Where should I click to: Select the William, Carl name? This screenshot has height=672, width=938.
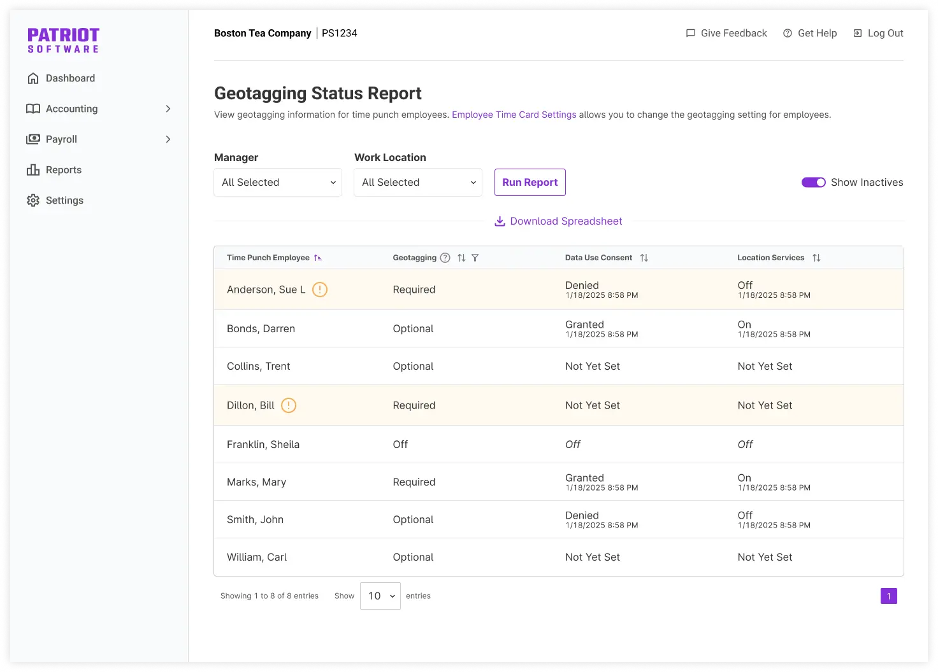pos(257,557)
